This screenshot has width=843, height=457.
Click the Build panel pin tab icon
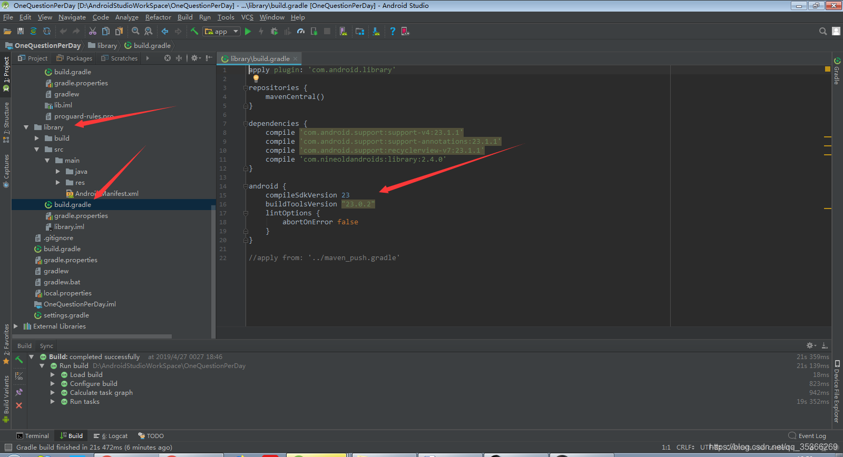[19, 392]
